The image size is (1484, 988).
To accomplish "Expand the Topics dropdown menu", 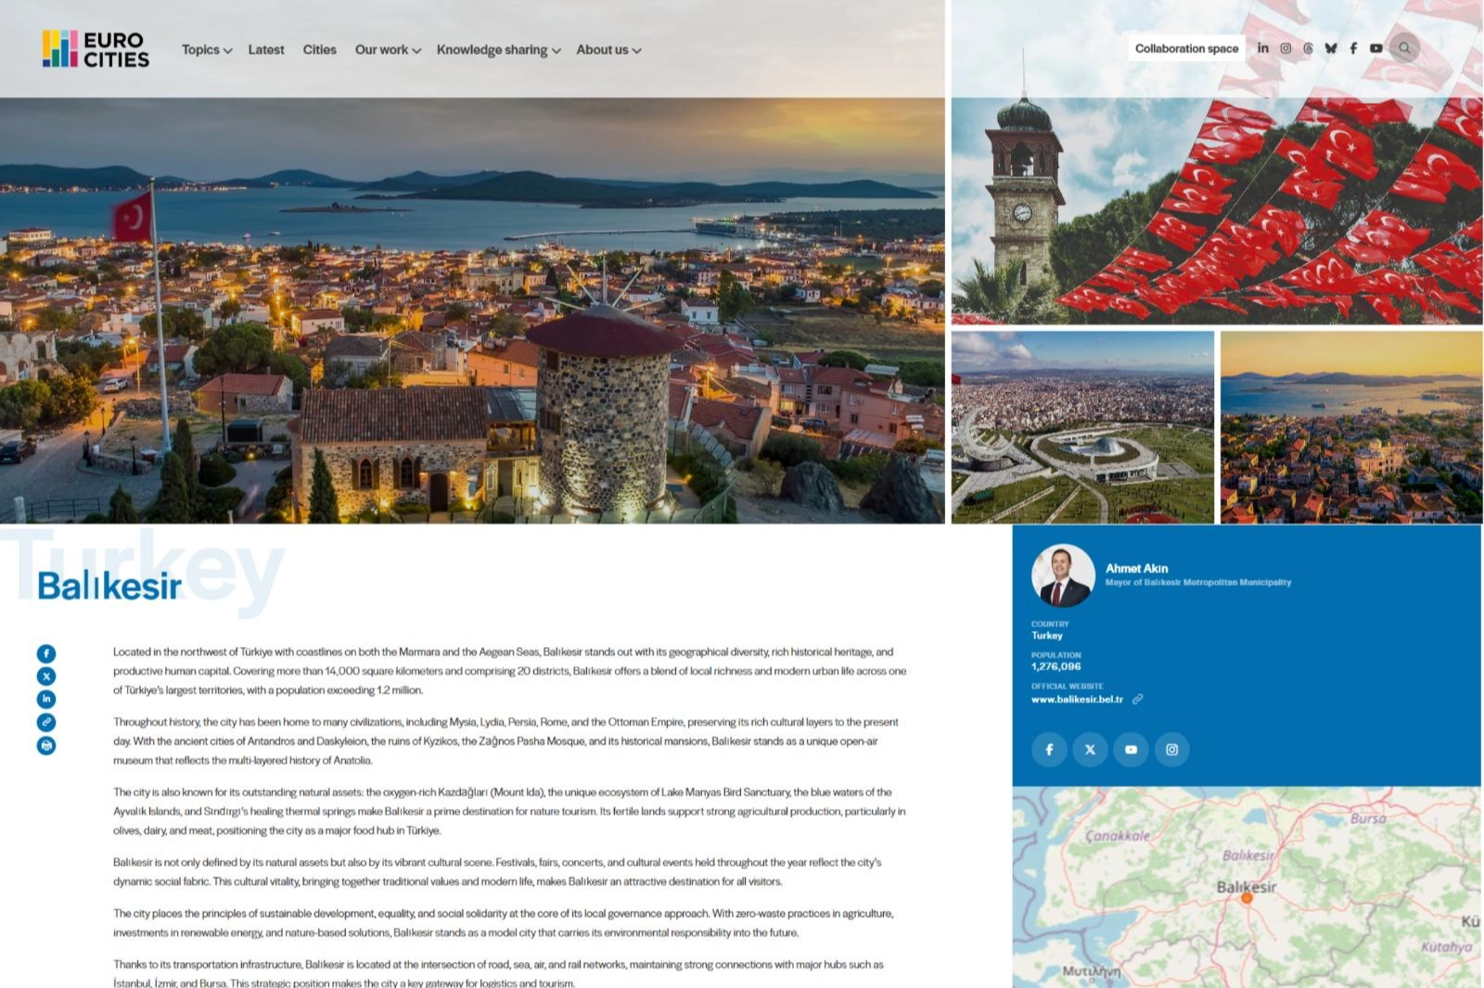I will [206, 50].
